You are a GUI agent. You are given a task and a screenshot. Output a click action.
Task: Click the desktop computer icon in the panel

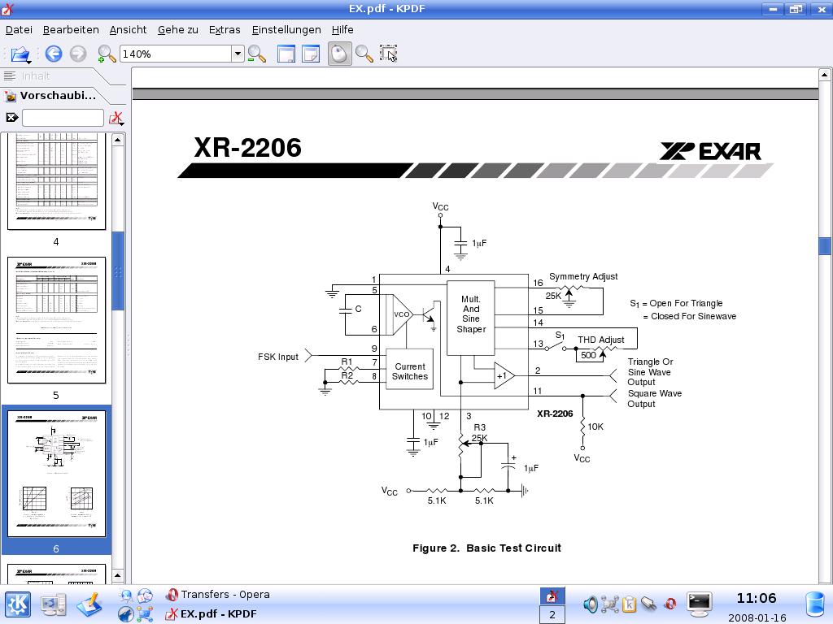click(x=54, y=604)
